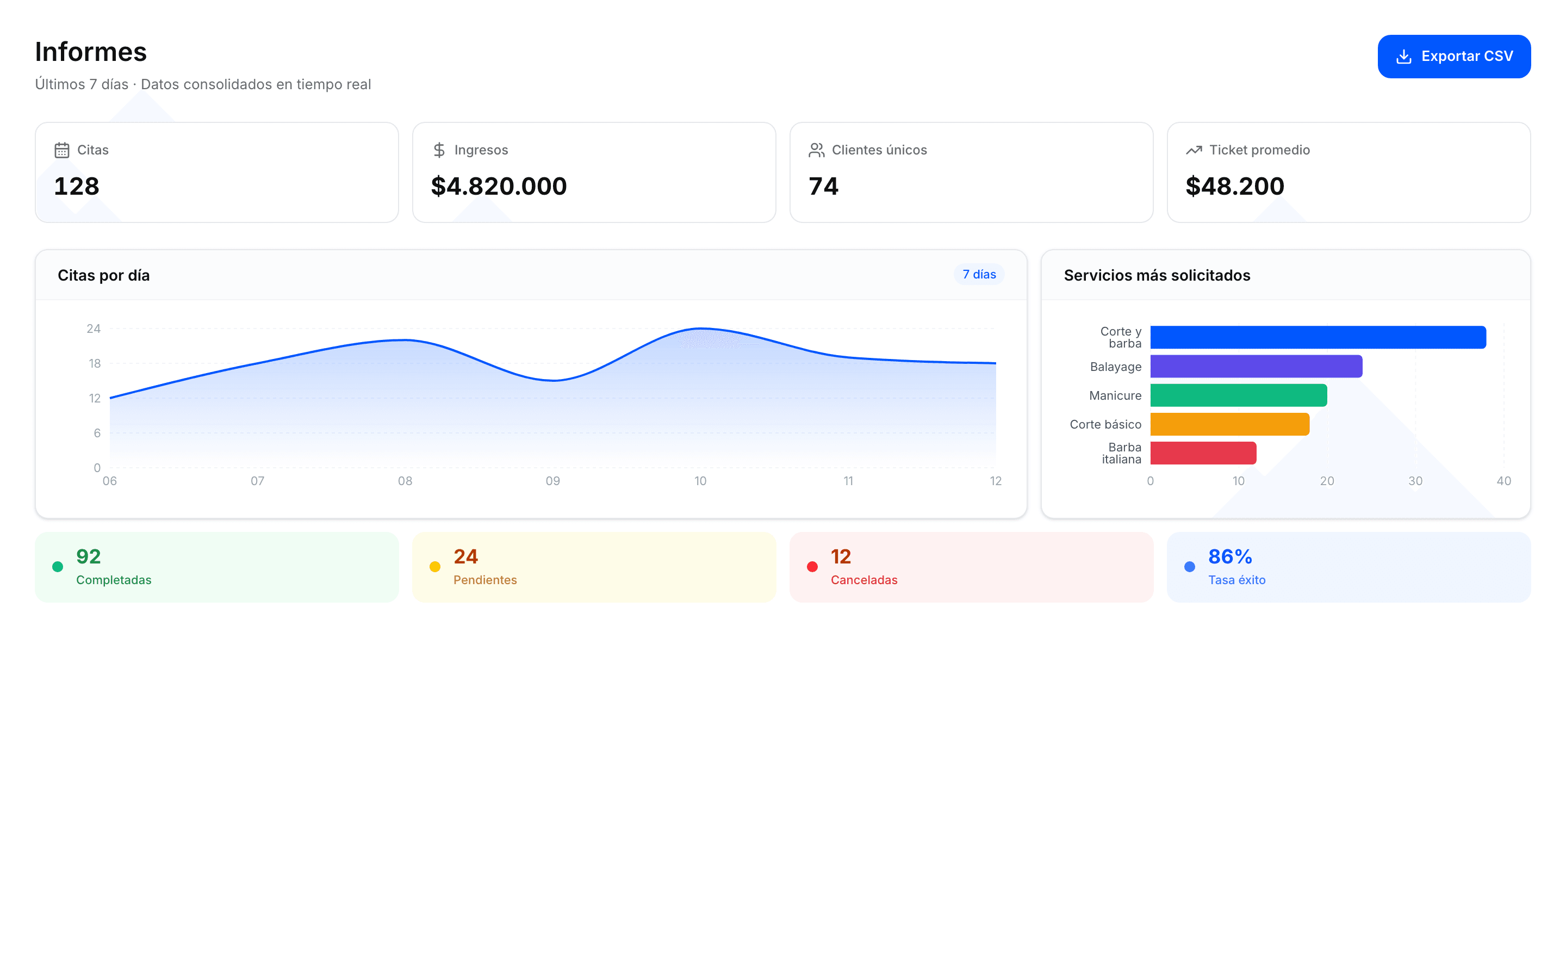Open the Canceladas 12 status card

point(971,567)
